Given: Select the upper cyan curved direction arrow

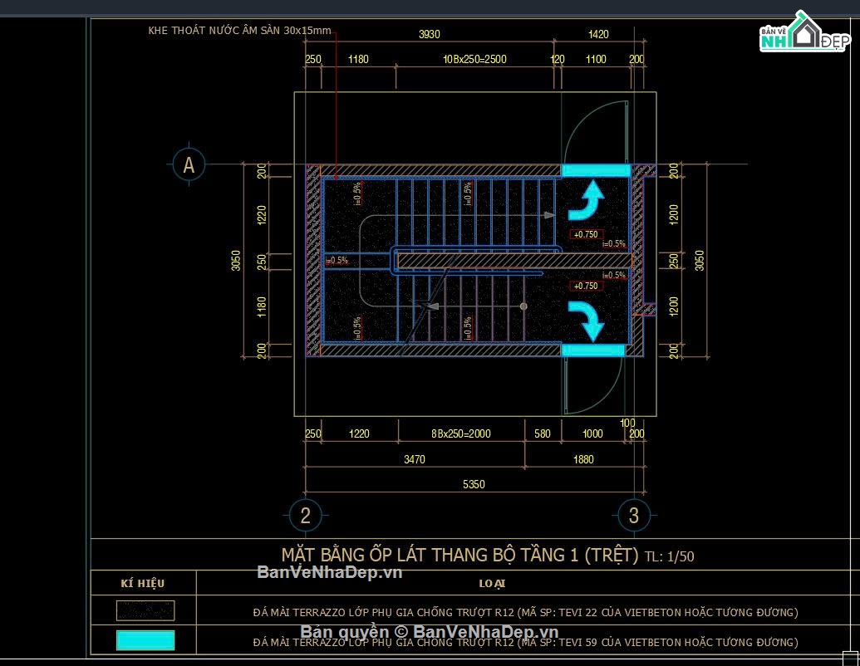Looking at the screenshot, I should (587, 201).
